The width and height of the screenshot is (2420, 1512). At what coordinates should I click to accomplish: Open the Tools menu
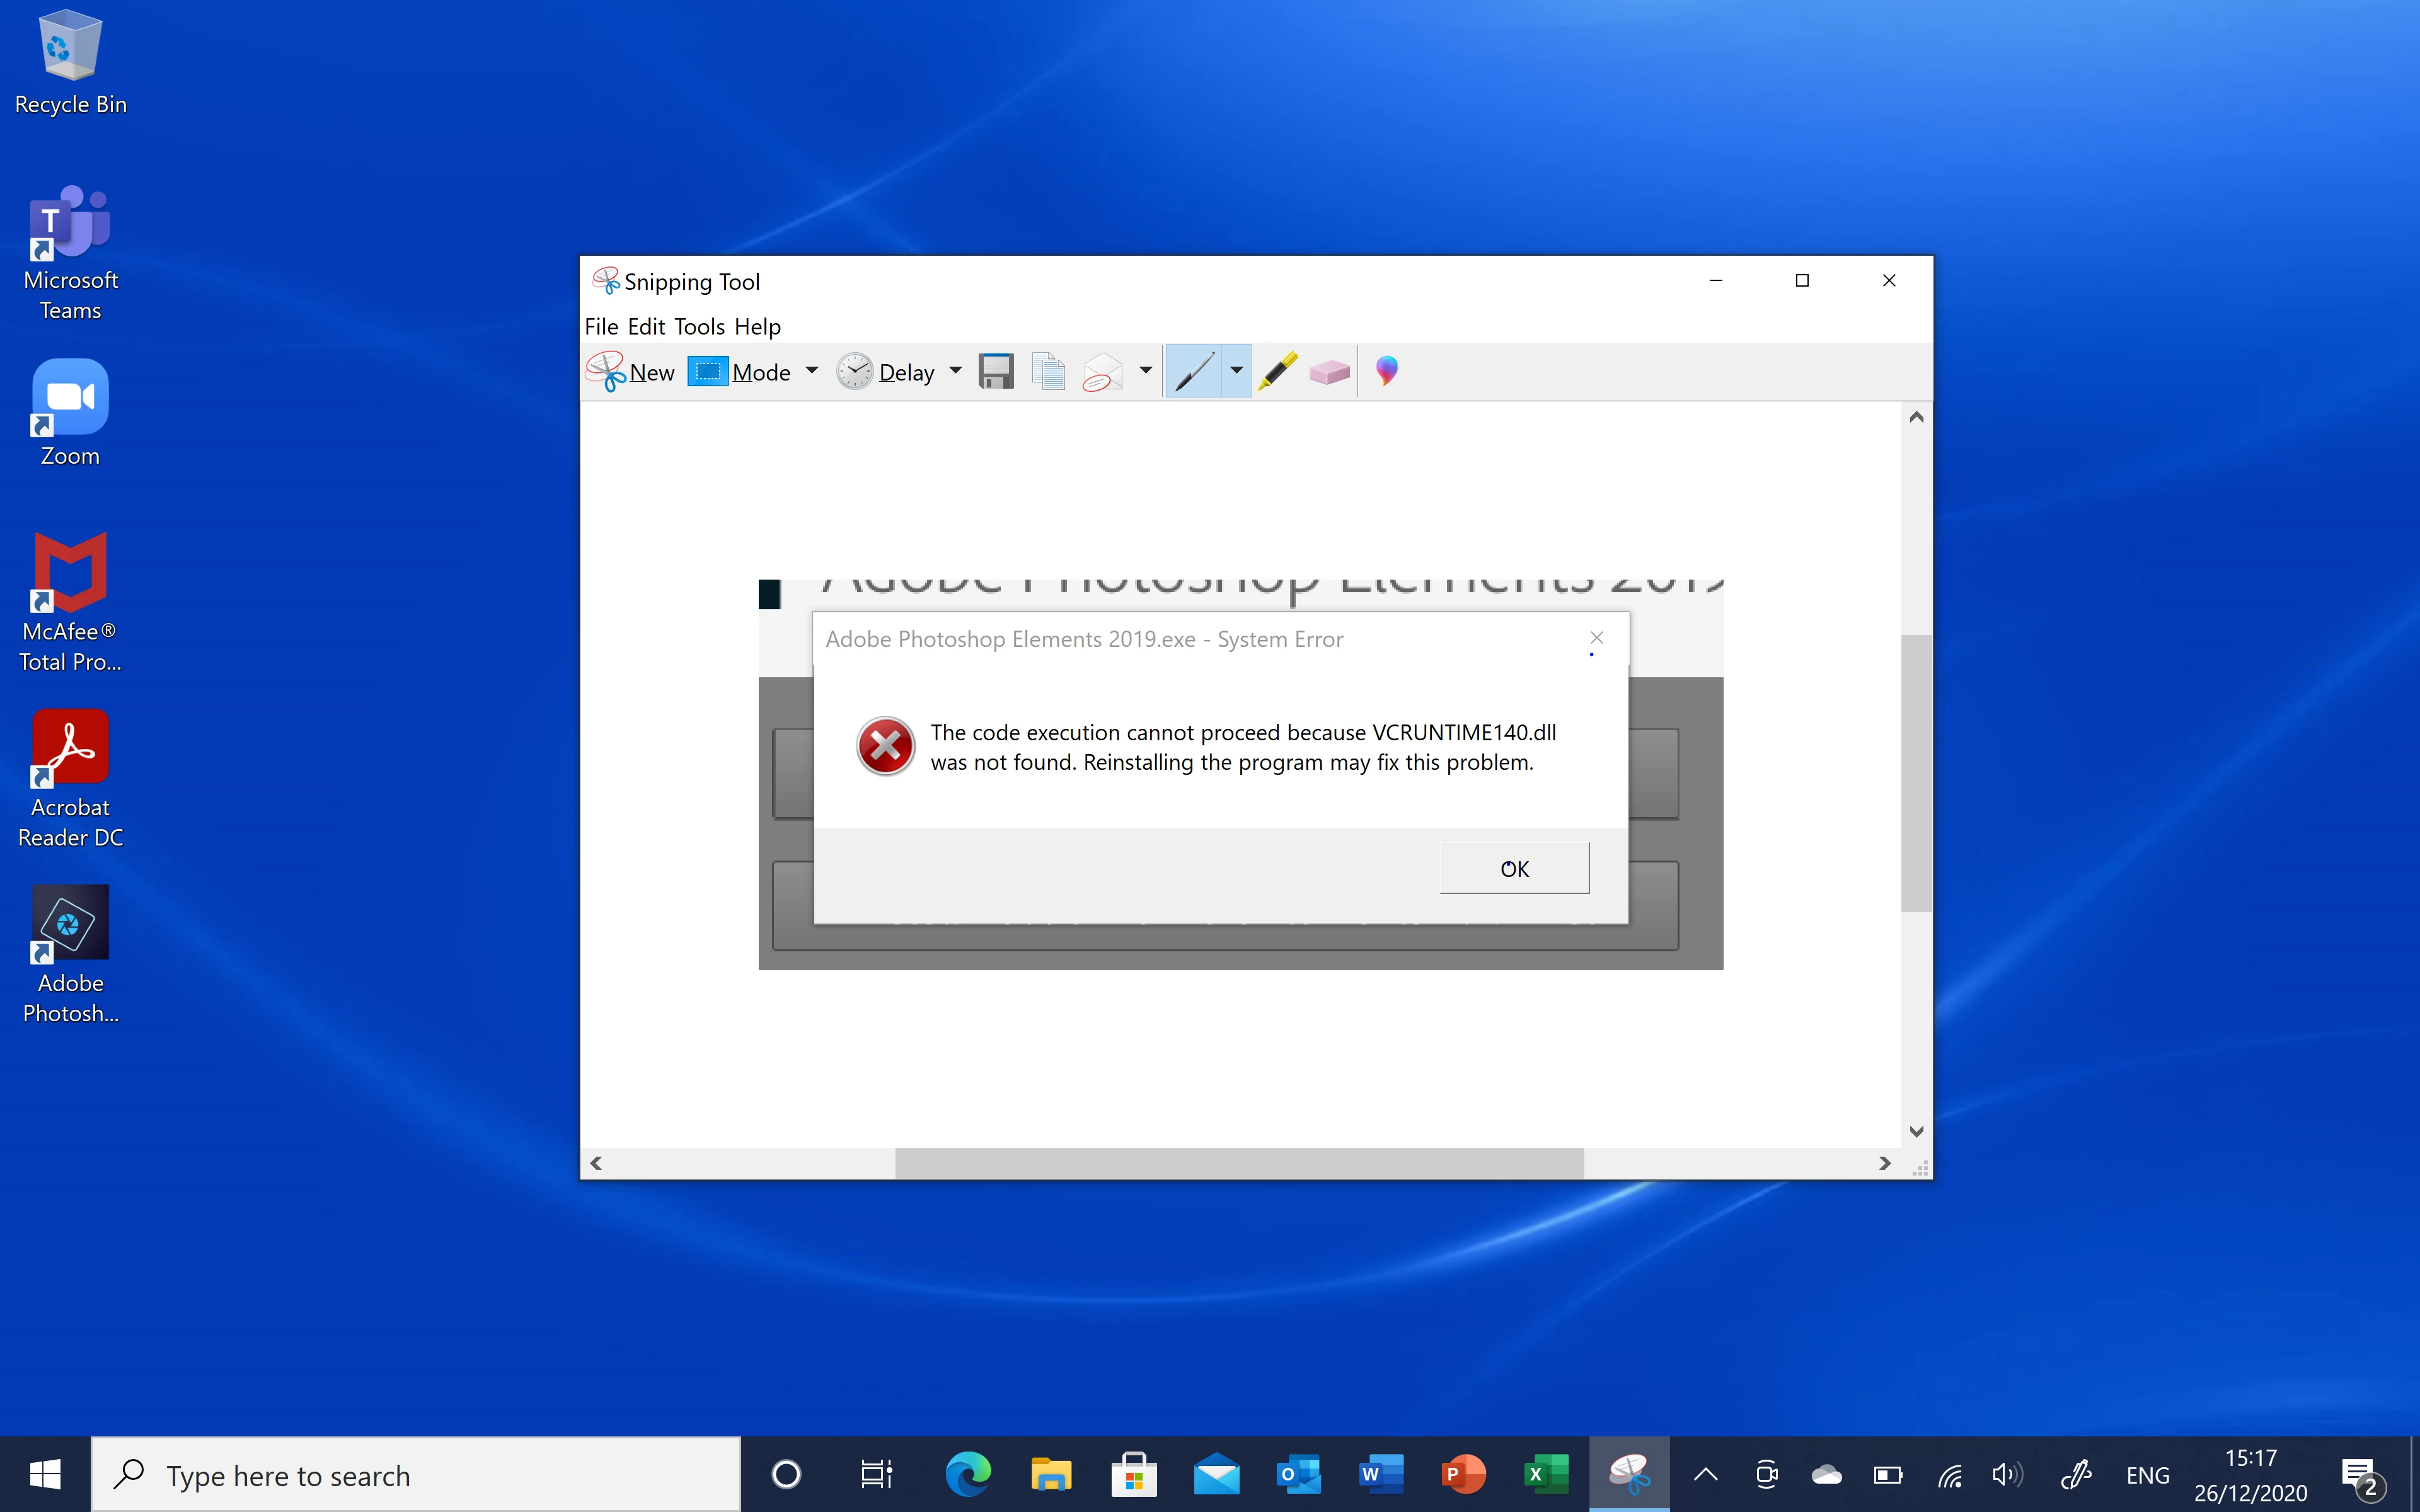click(x=699, y=327)
